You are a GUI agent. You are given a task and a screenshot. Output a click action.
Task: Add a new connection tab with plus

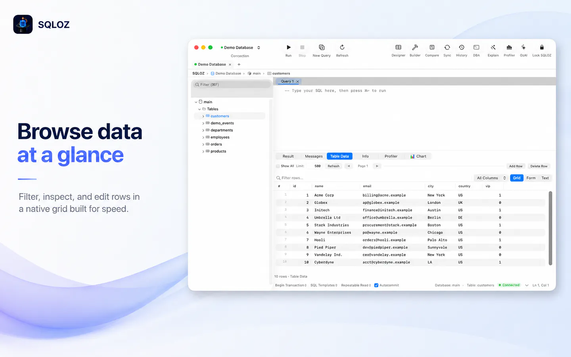[239, 64]
